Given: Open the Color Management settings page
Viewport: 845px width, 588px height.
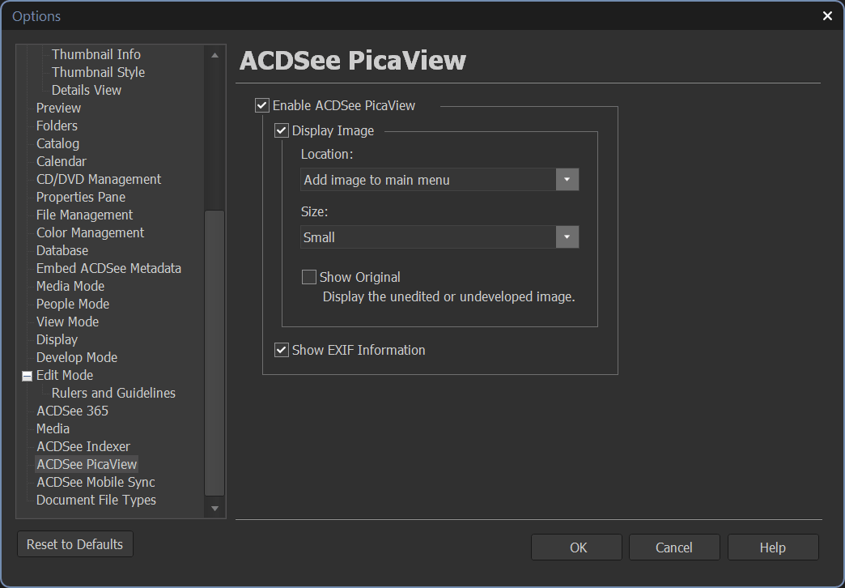Looking at the screenshot, I should (x=90, y=232).
